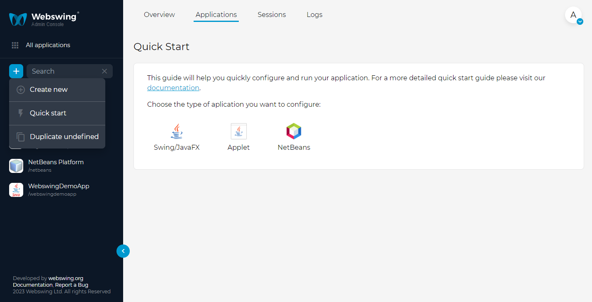This screenshot has height=302, width=592.
Task: Switch to the Sessions tab
Action: (272, 15)
